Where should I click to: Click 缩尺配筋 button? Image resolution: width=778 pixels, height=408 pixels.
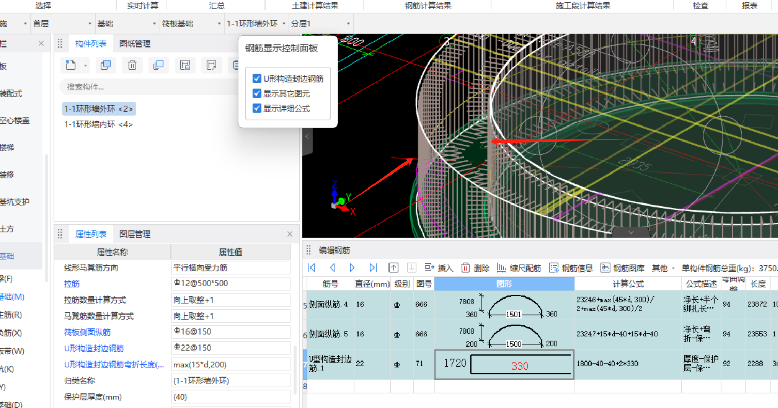pos(519,268)
